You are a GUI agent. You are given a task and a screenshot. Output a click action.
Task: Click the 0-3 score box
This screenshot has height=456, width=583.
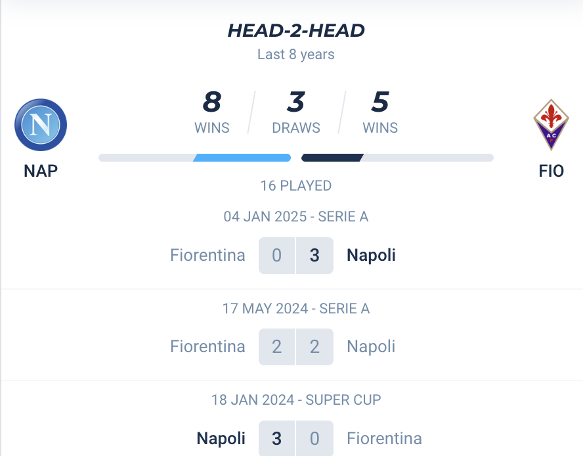(296, 256)
